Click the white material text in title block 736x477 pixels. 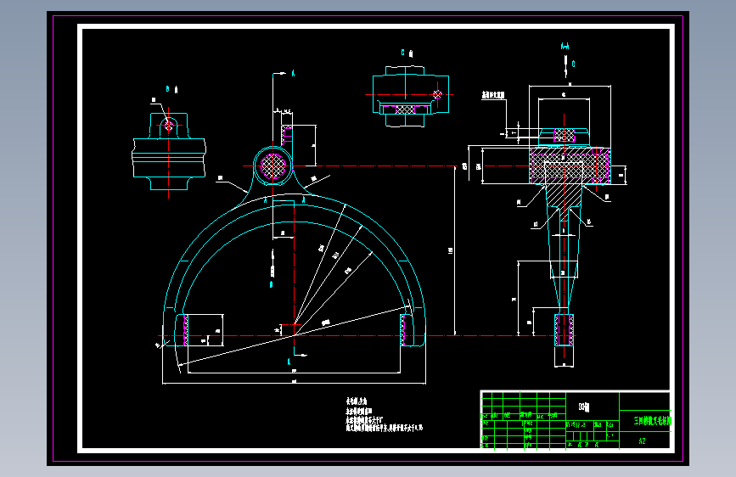coord(584,407)
